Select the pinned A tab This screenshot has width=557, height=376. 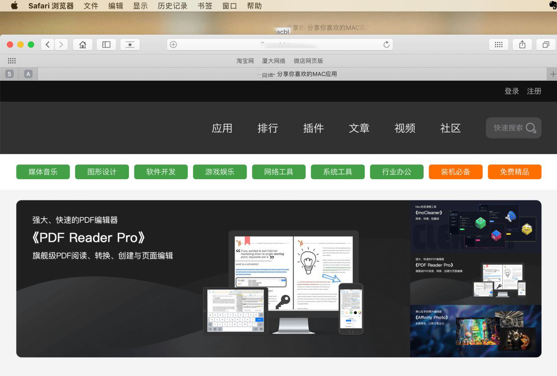tap(28, 74)
